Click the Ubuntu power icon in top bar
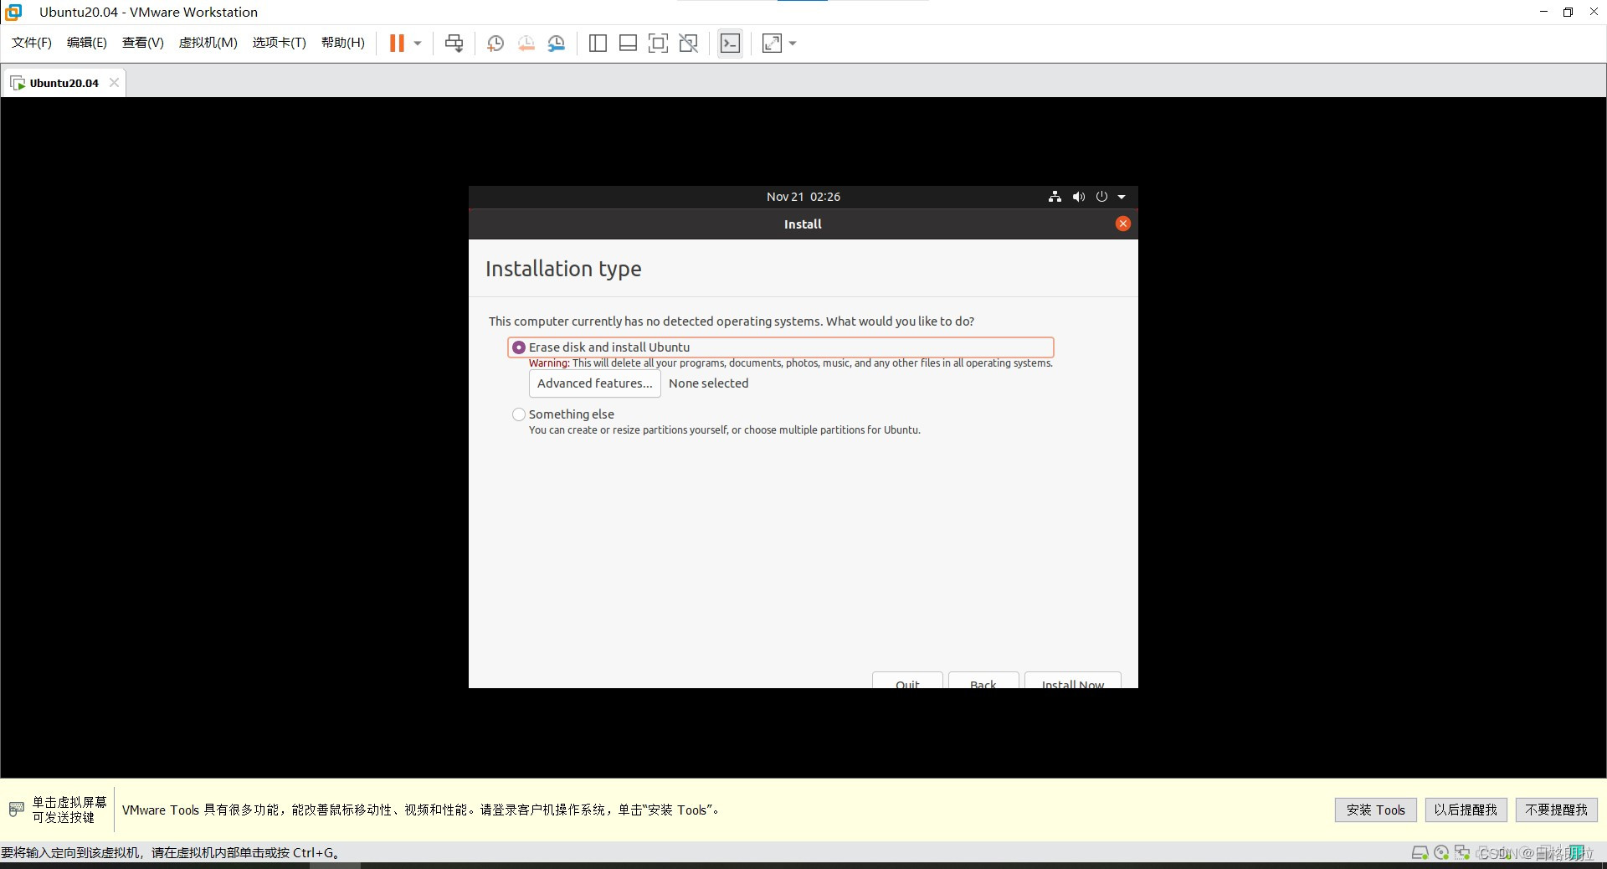 [1101, 197]
